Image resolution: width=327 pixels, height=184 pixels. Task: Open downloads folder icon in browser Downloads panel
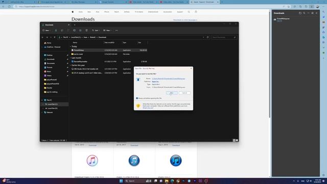pos(300,13)
